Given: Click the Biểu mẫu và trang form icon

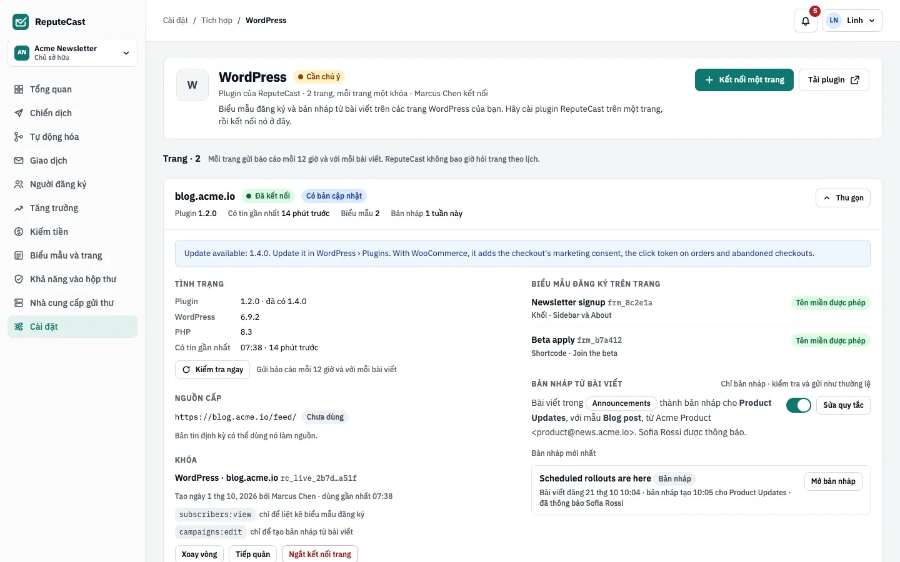Looking at the screenshot, I should click(19, 255).
